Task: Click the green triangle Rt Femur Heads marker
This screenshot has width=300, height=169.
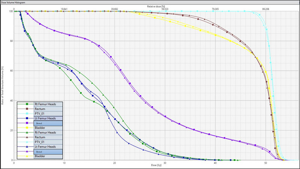Action: point(27,132)
